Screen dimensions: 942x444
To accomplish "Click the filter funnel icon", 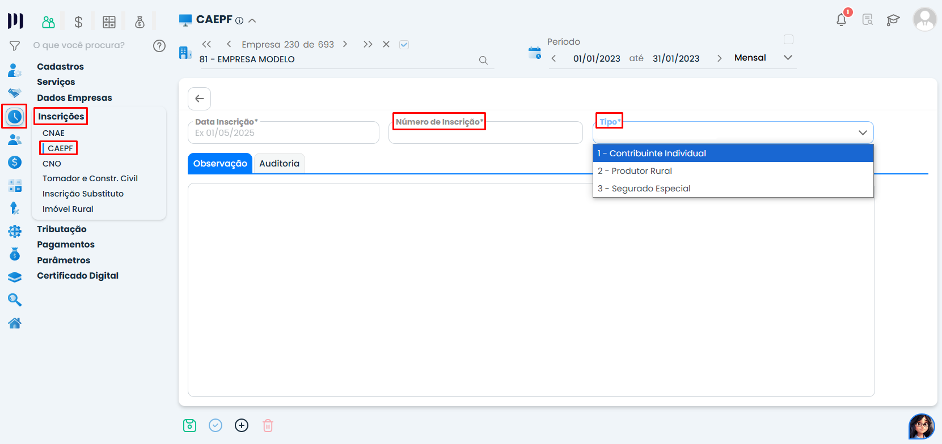I will coord(15,46).
